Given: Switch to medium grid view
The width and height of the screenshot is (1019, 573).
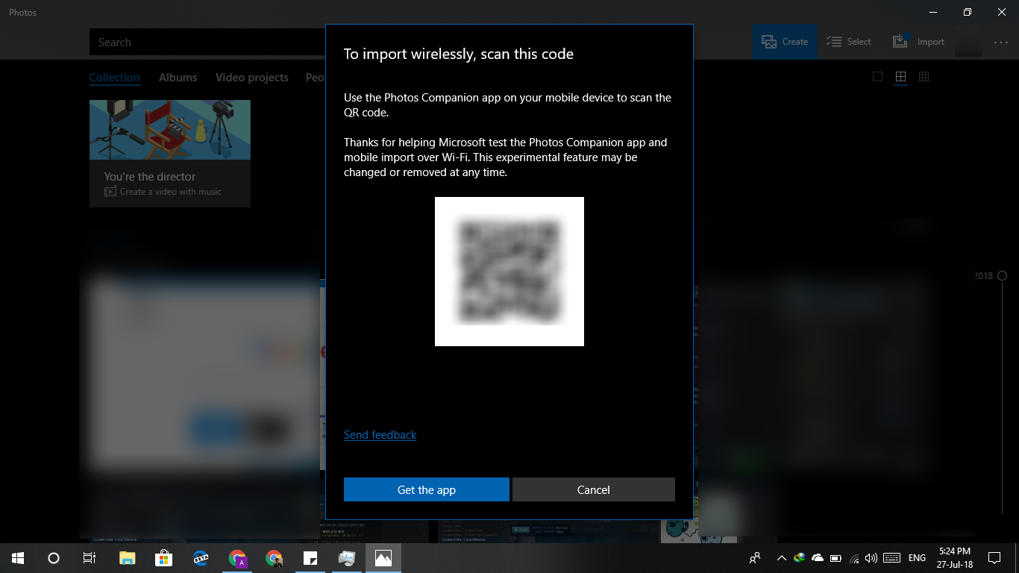Looking at the screenshot, I should point(900,77).
